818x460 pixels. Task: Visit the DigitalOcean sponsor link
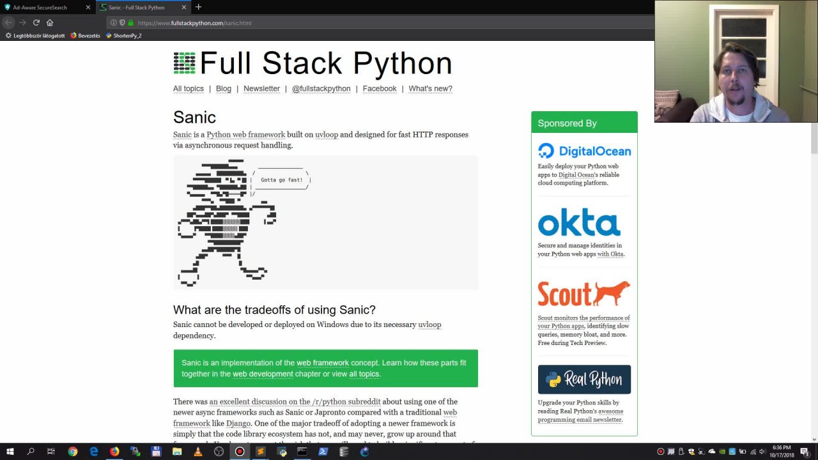click(583, 150)
